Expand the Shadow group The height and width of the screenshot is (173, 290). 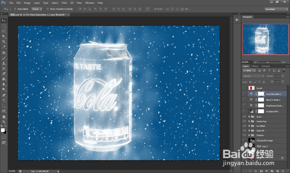[249, 135]
